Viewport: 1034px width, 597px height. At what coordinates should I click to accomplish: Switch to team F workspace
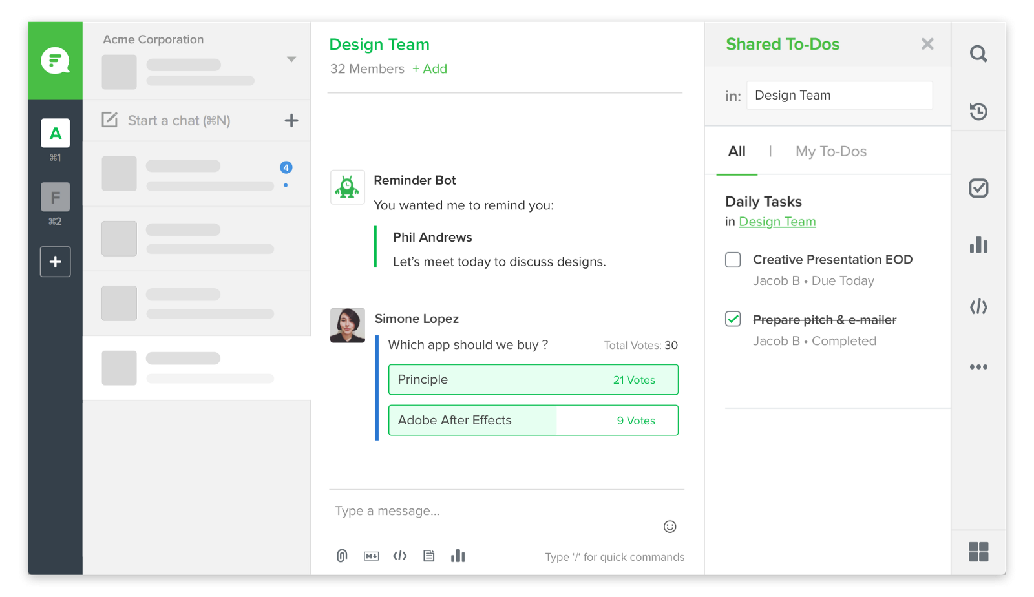(56, 197)
